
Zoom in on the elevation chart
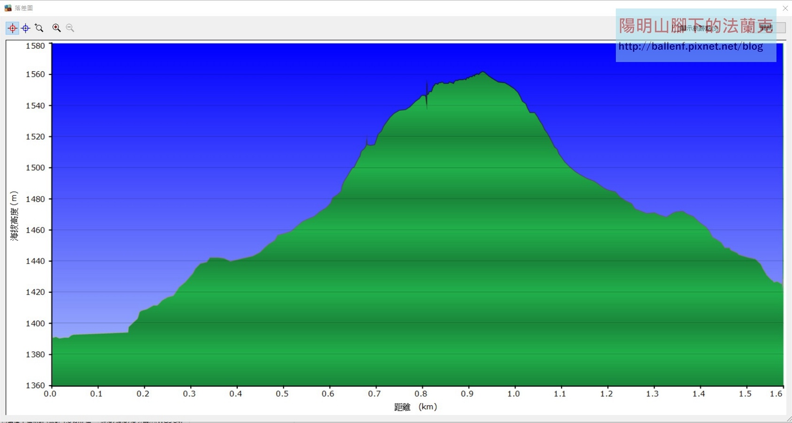tap(56, 28)
